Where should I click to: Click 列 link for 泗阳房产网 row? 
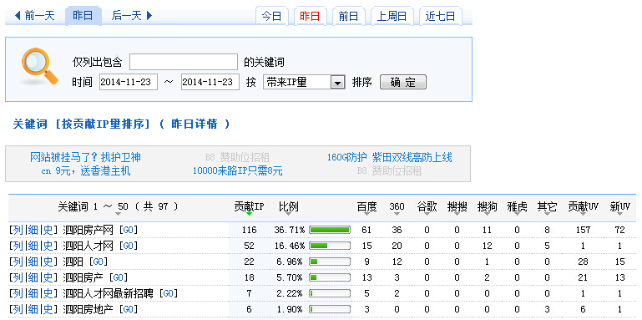pyautogui.click(x=18, y=230)
